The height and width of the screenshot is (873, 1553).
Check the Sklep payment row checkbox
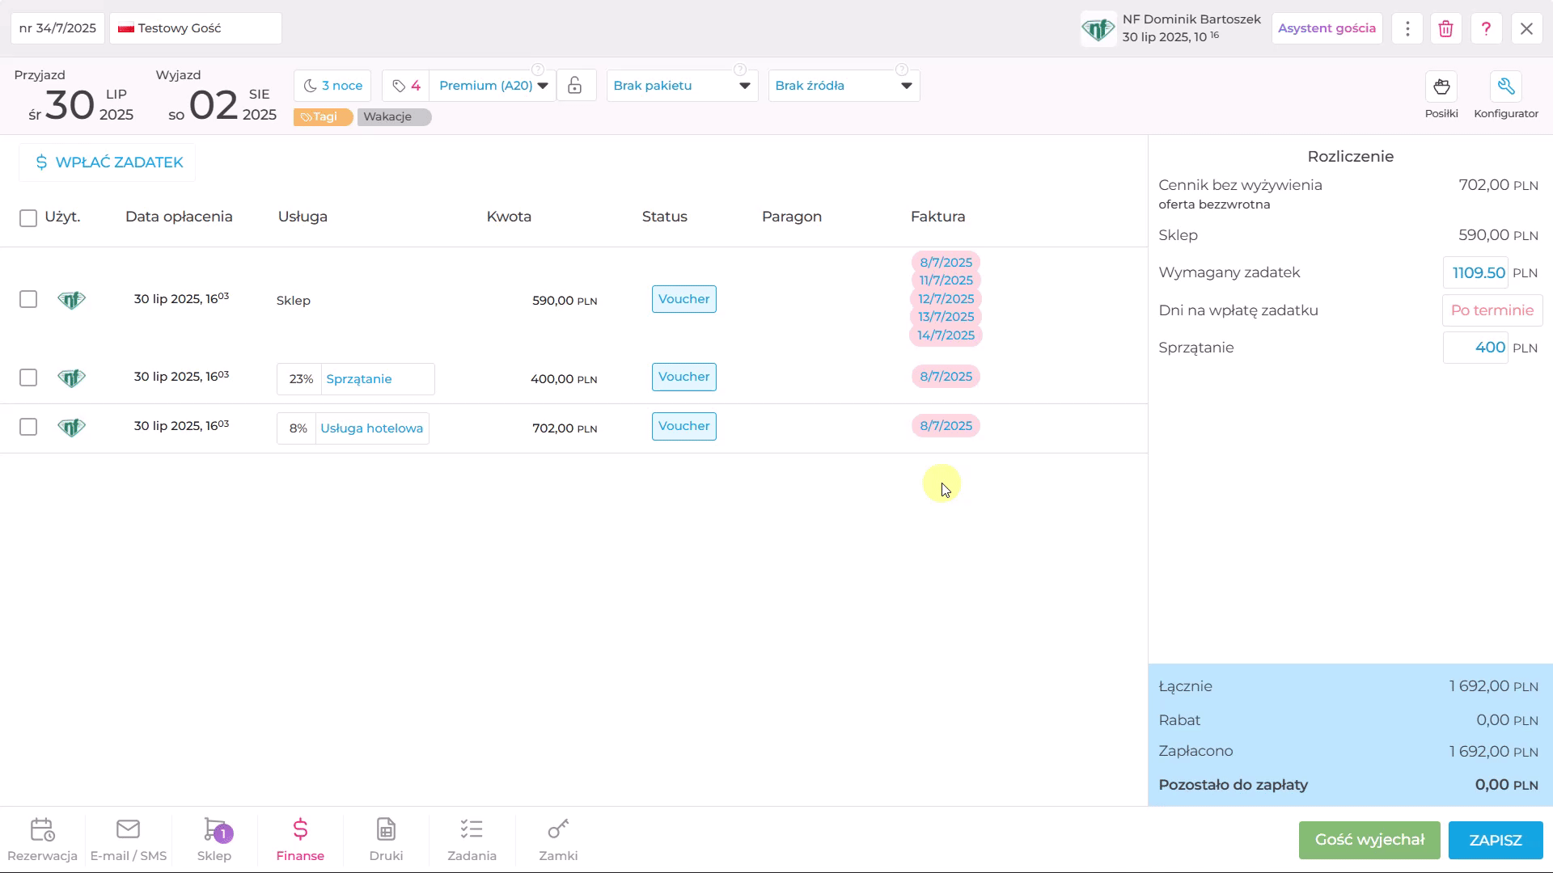(x=28, y=299)
